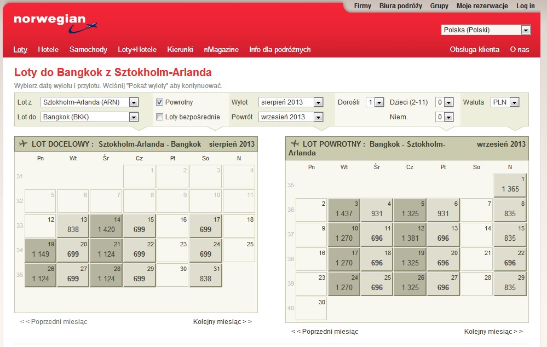Select September 18 return fare 696
The height and width of the screenshot is (347, 547).
coord(377,259)
